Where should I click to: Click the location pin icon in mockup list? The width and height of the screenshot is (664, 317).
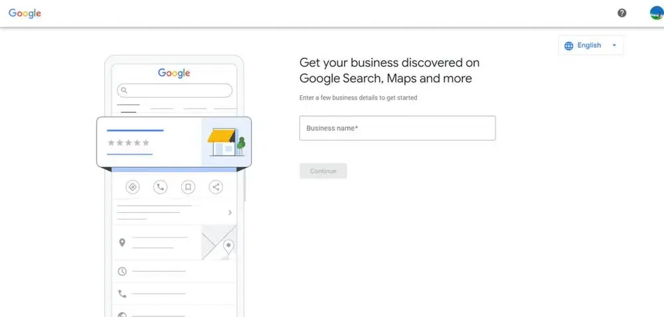[122, 243]
